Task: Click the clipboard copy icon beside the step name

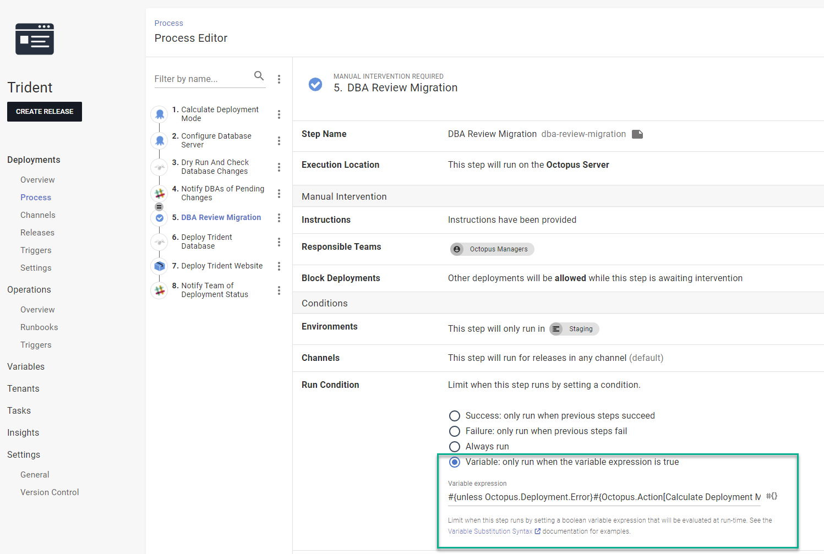Action: pos(637,134)
